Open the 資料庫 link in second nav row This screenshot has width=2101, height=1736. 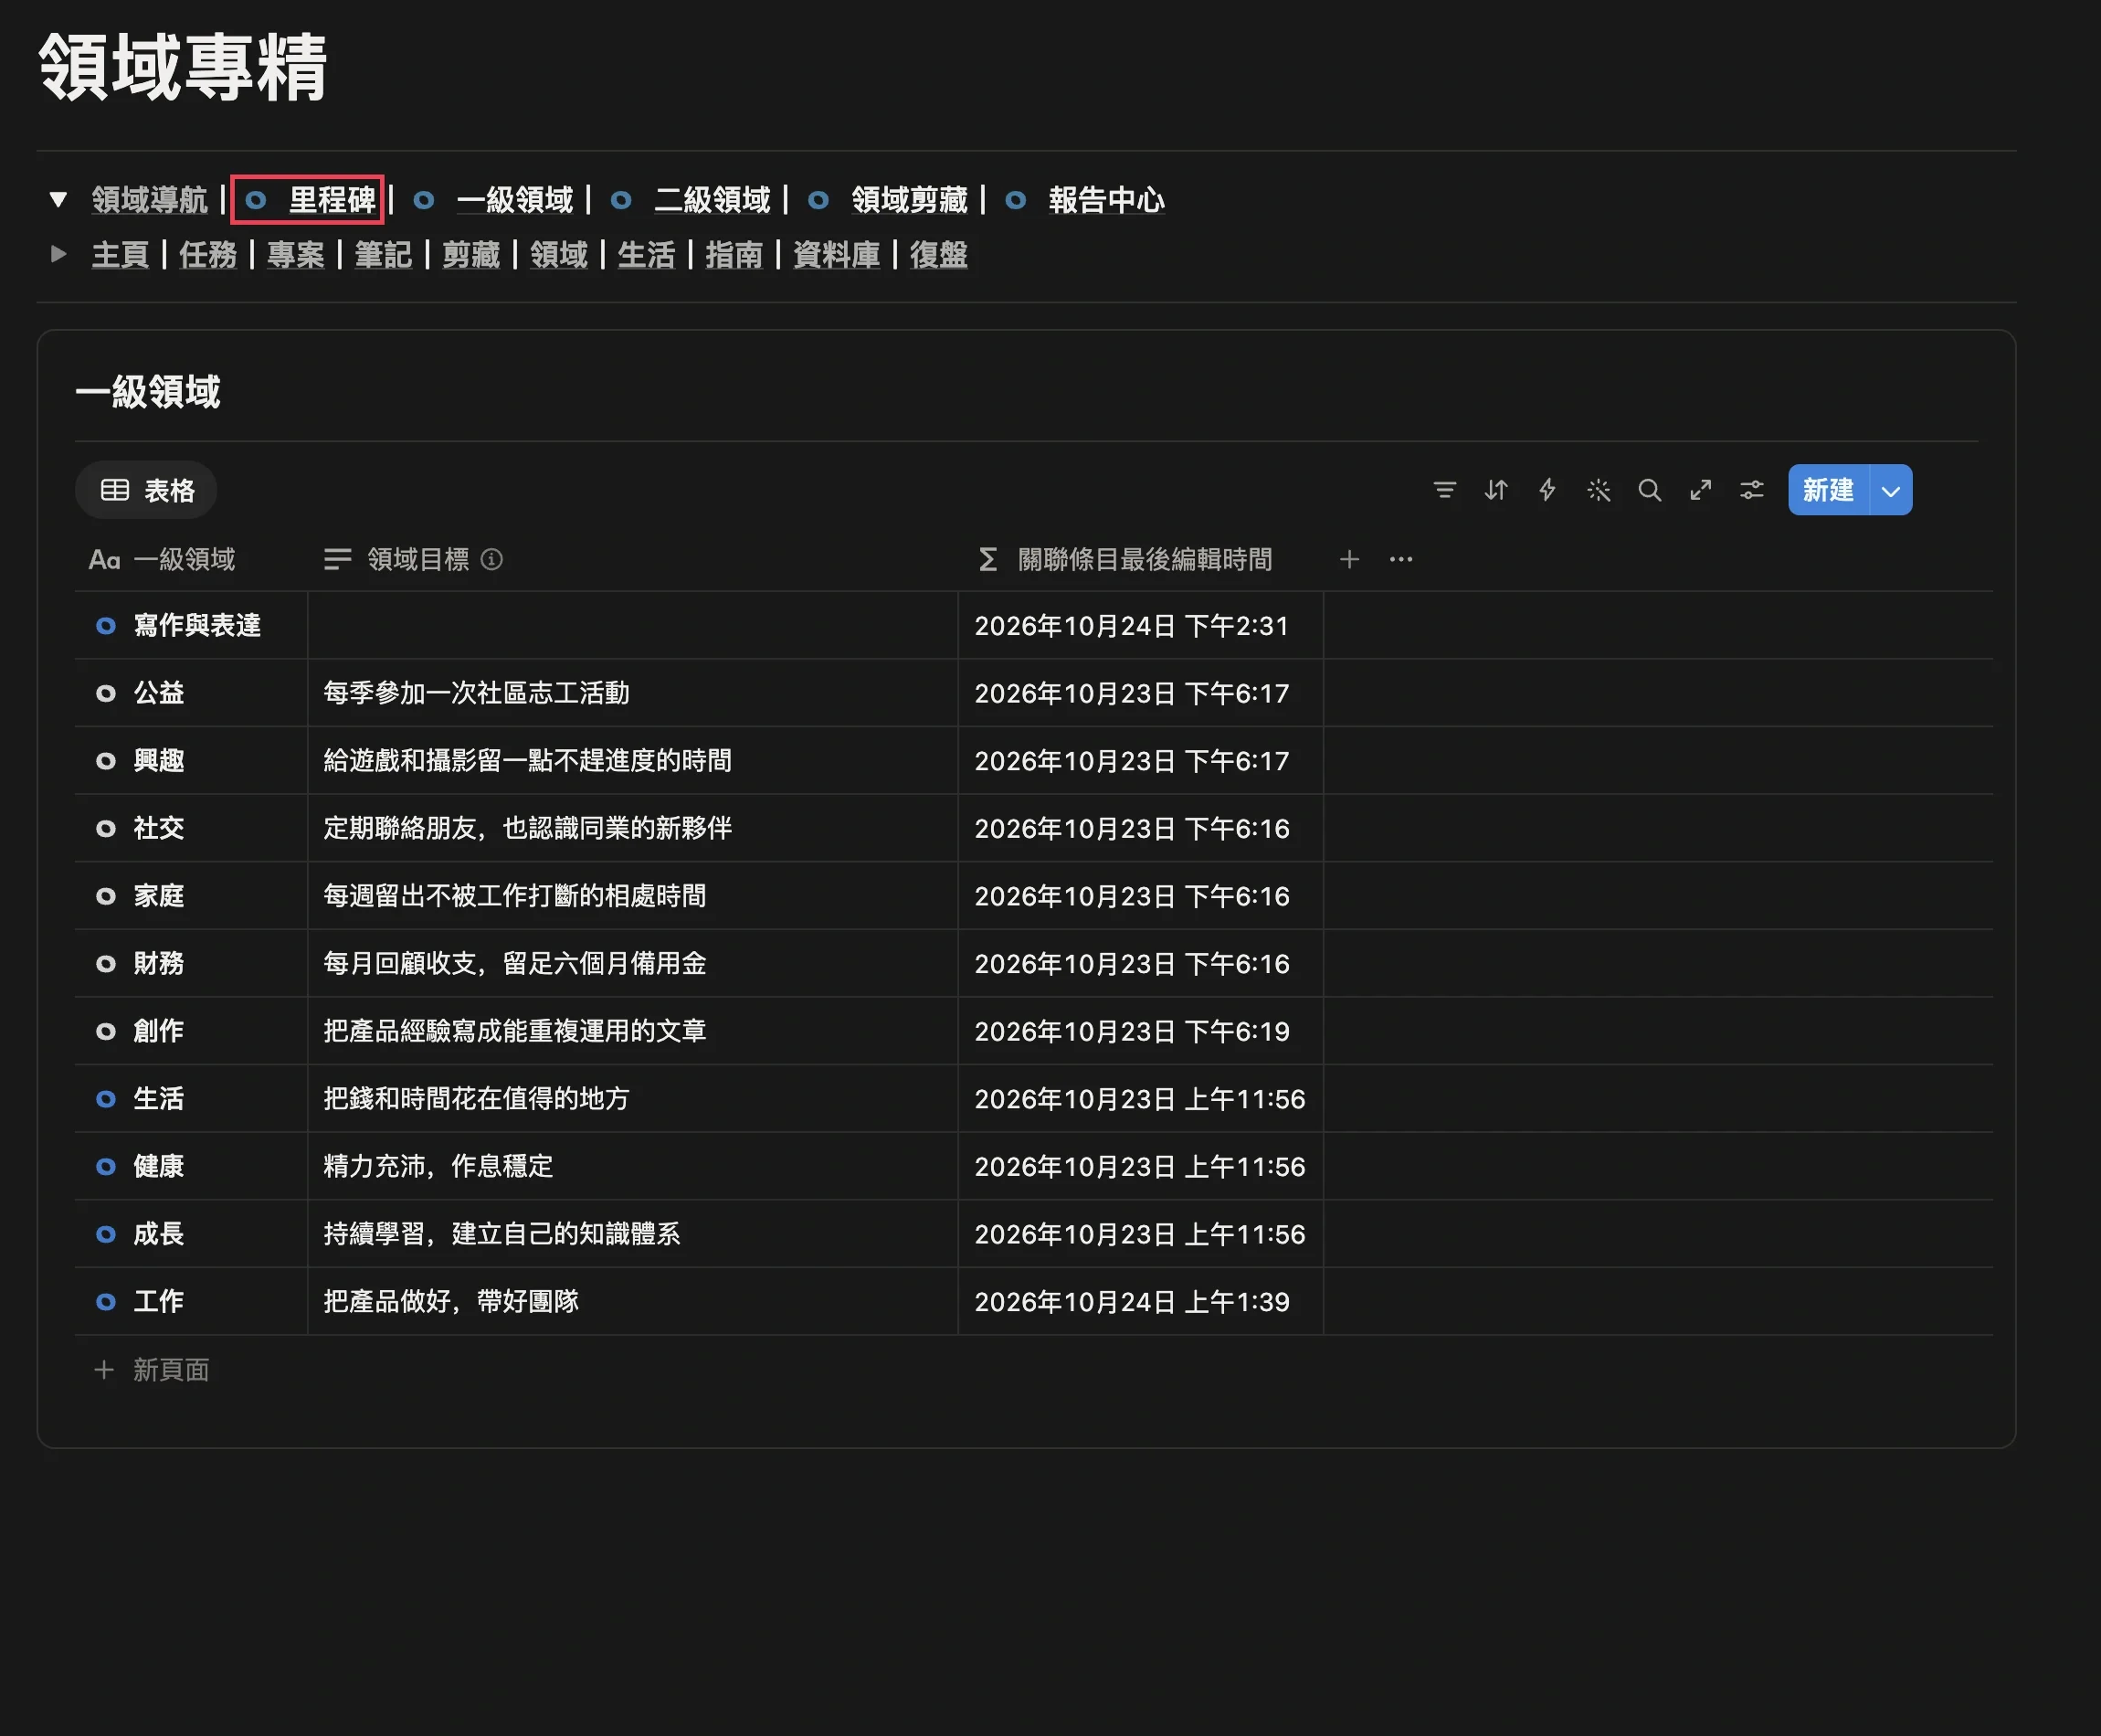coord(837,255)
